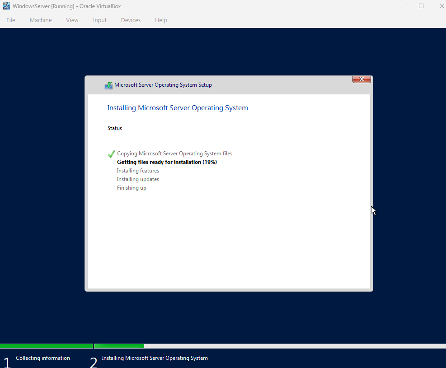446x368 pixels.
Task: Open the File menu in VirtualBox
Action: click(10, 20)
